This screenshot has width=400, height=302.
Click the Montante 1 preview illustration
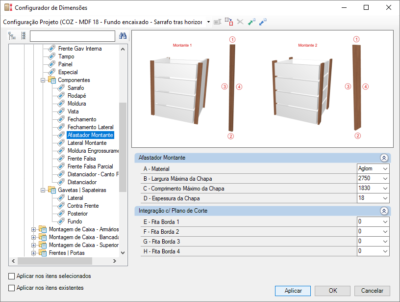pyautogui.click(x=179, y=91)
